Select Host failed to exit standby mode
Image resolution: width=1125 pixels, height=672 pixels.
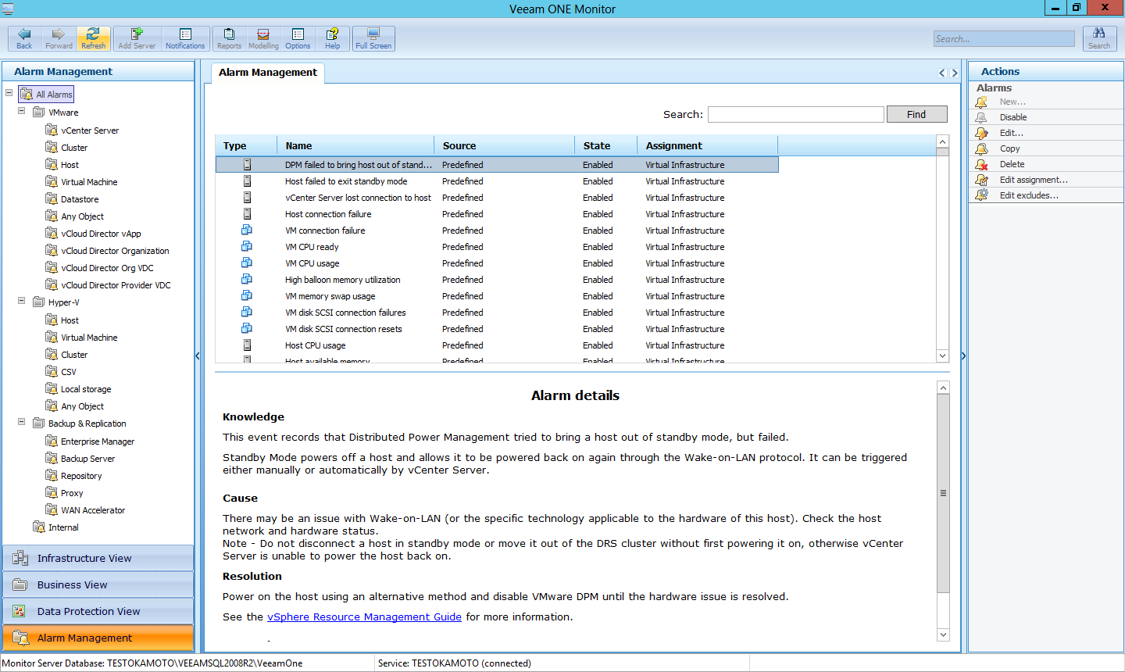pos(497,181)
